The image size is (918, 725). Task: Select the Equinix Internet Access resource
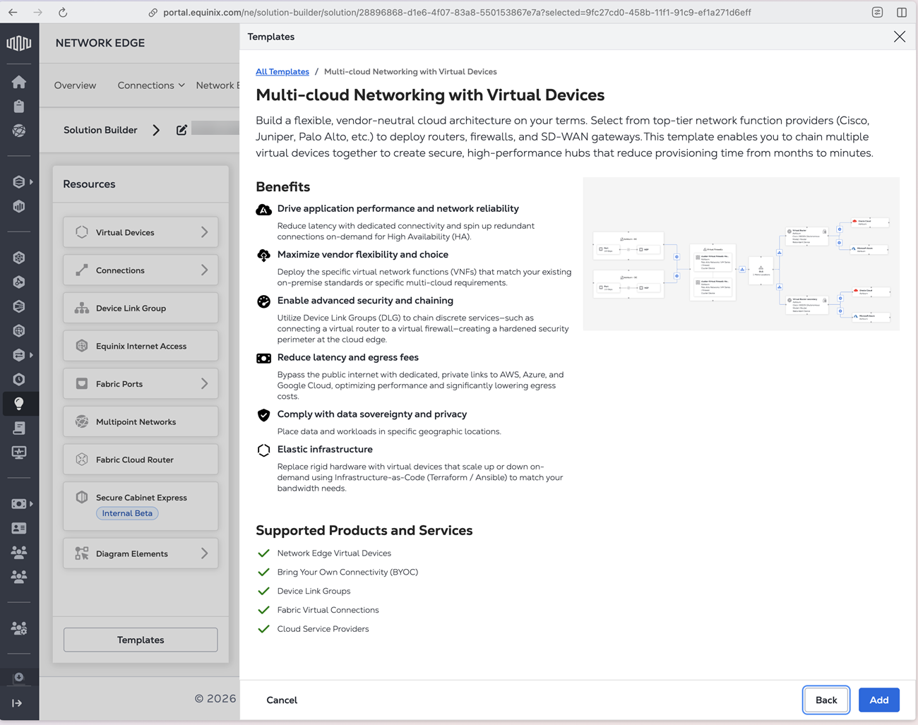tap(141, 346)
